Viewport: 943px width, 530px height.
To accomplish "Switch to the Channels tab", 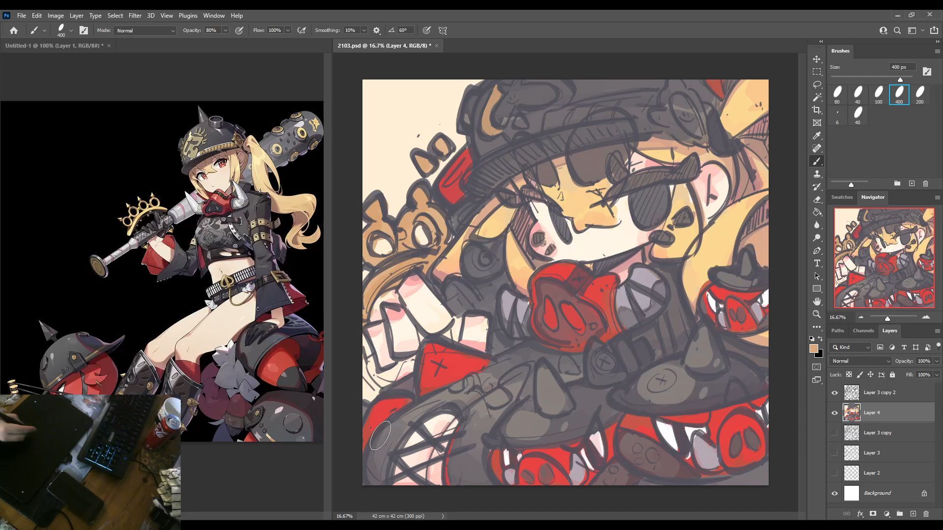I will pos(863,331).
